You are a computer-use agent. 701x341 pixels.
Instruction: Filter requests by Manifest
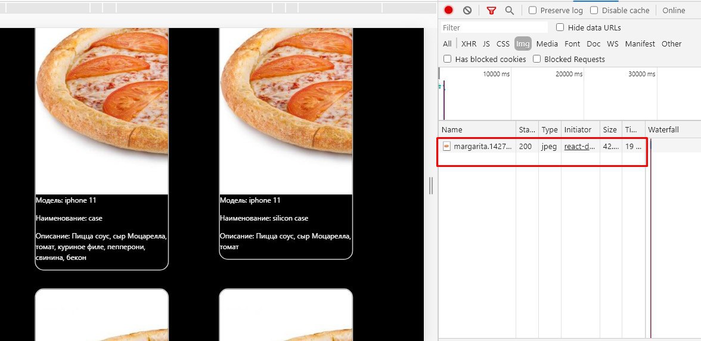coord(640,44)
